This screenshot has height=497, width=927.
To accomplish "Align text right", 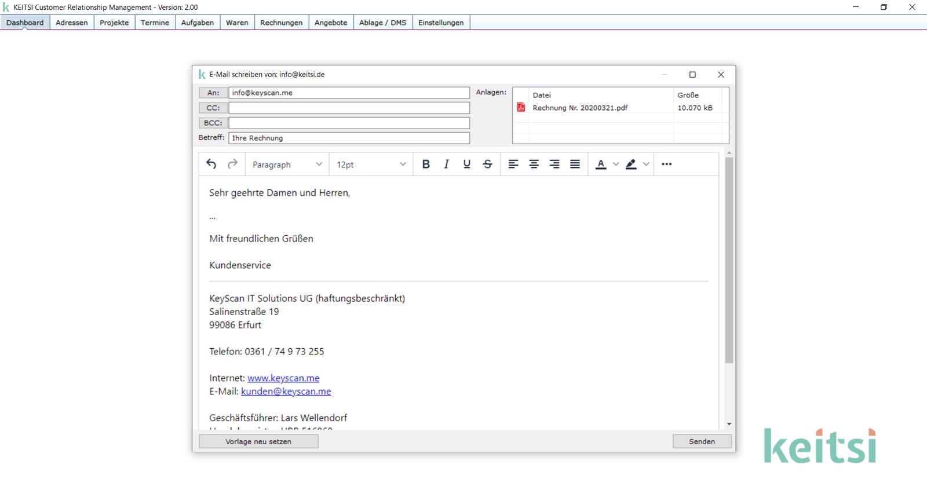I will click(554, 165).
